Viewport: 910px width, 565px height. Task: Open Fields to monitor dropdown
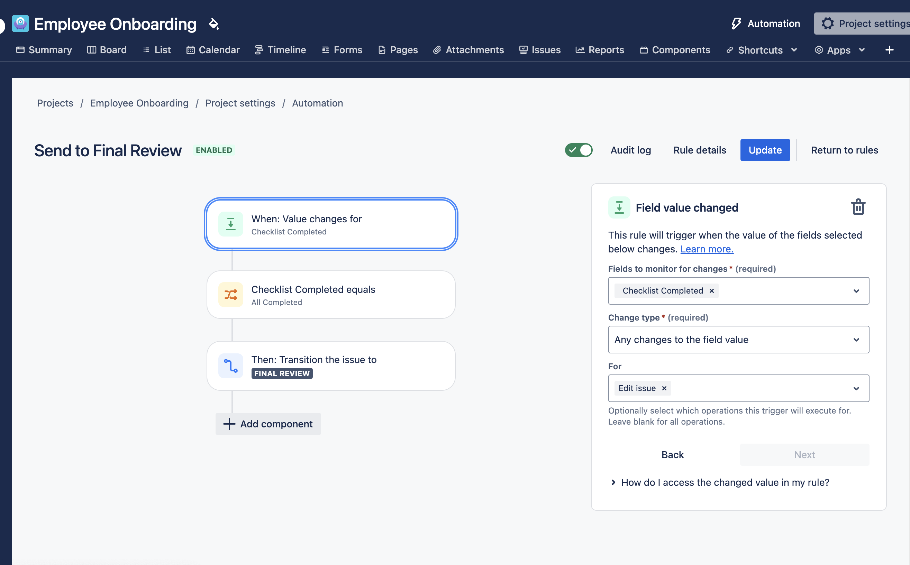(x=856, y=291)
